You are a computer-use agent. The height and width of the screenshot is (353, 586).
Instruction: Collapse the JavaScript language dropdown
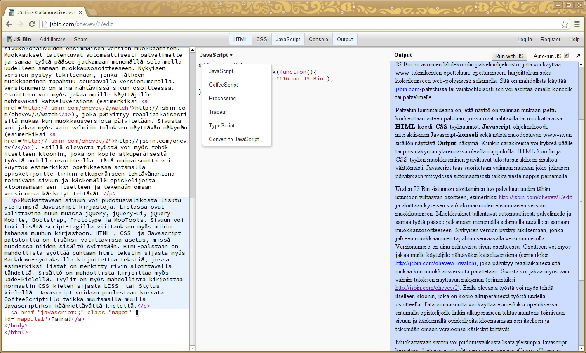click(216, 55)
